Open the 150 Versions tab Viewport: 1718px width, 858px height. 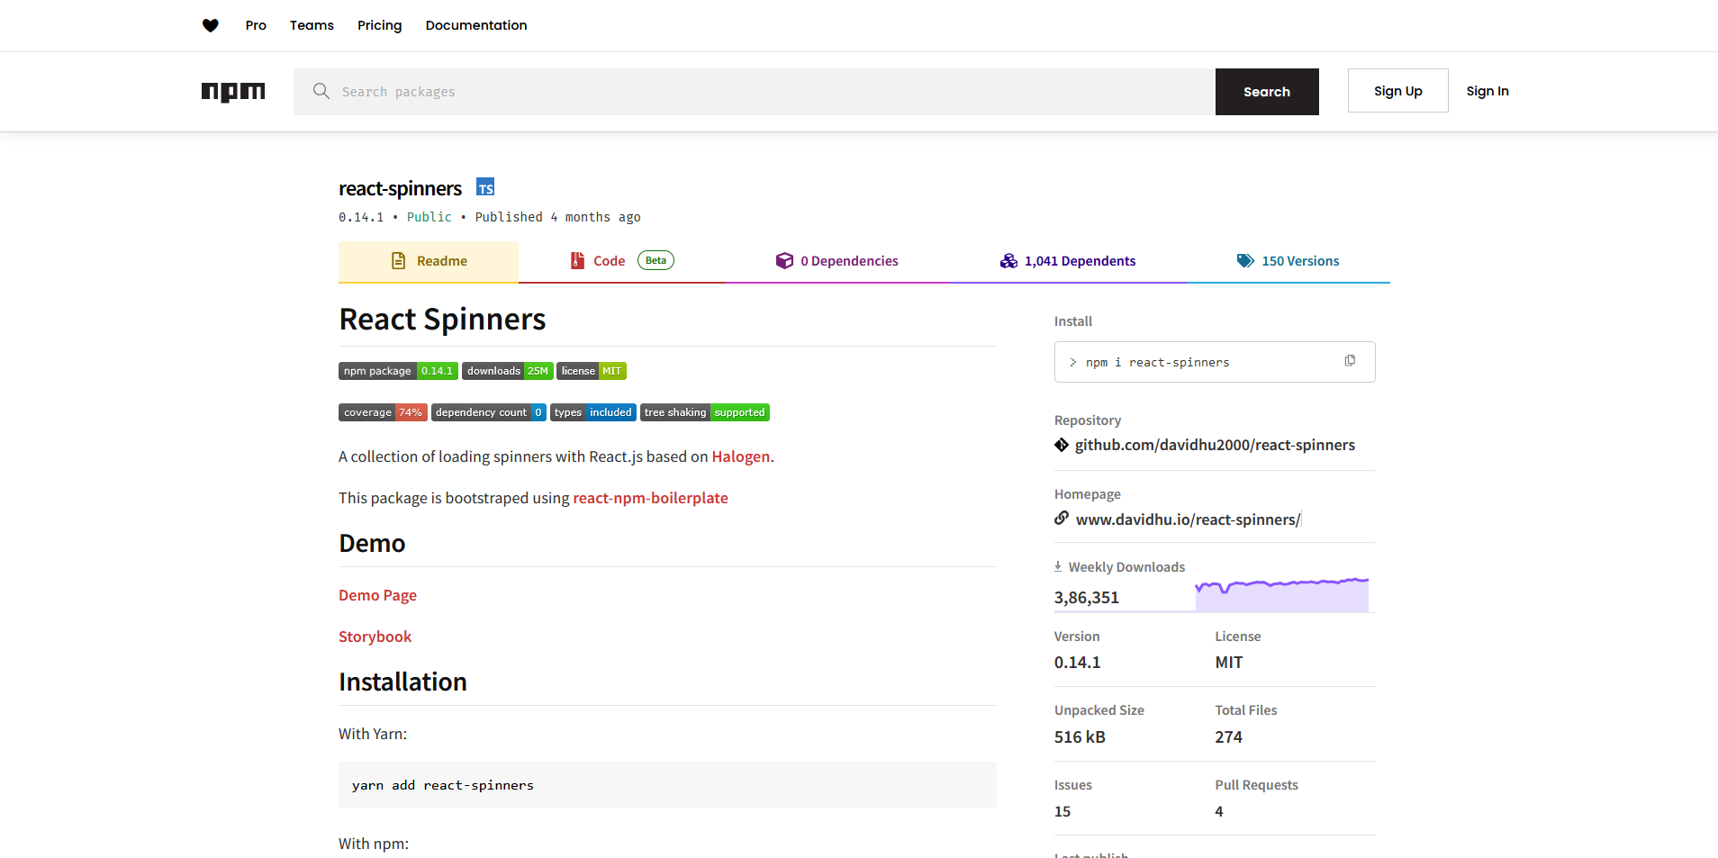pos(1288,261)
